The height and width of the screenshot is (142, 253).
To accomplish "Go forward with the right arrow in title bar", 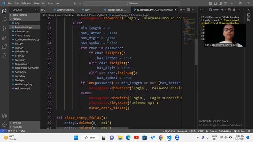I will (x=80, y=3).
